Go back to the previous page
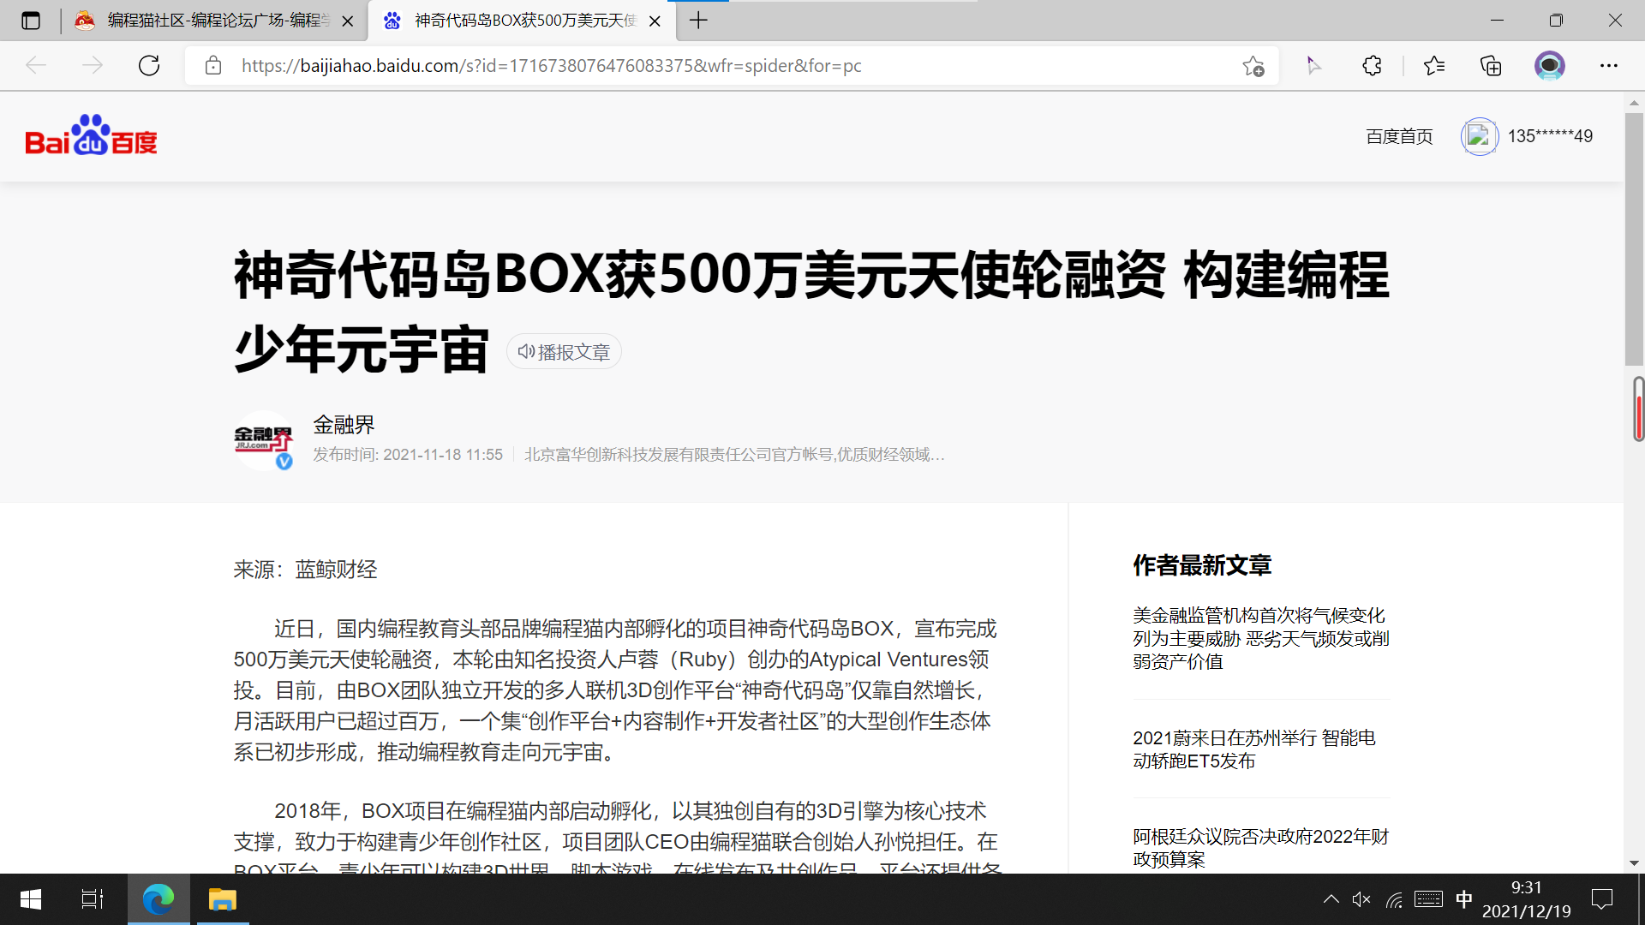Image resolution: width=1645 pixels, height=925 pixels. [36, 66]
